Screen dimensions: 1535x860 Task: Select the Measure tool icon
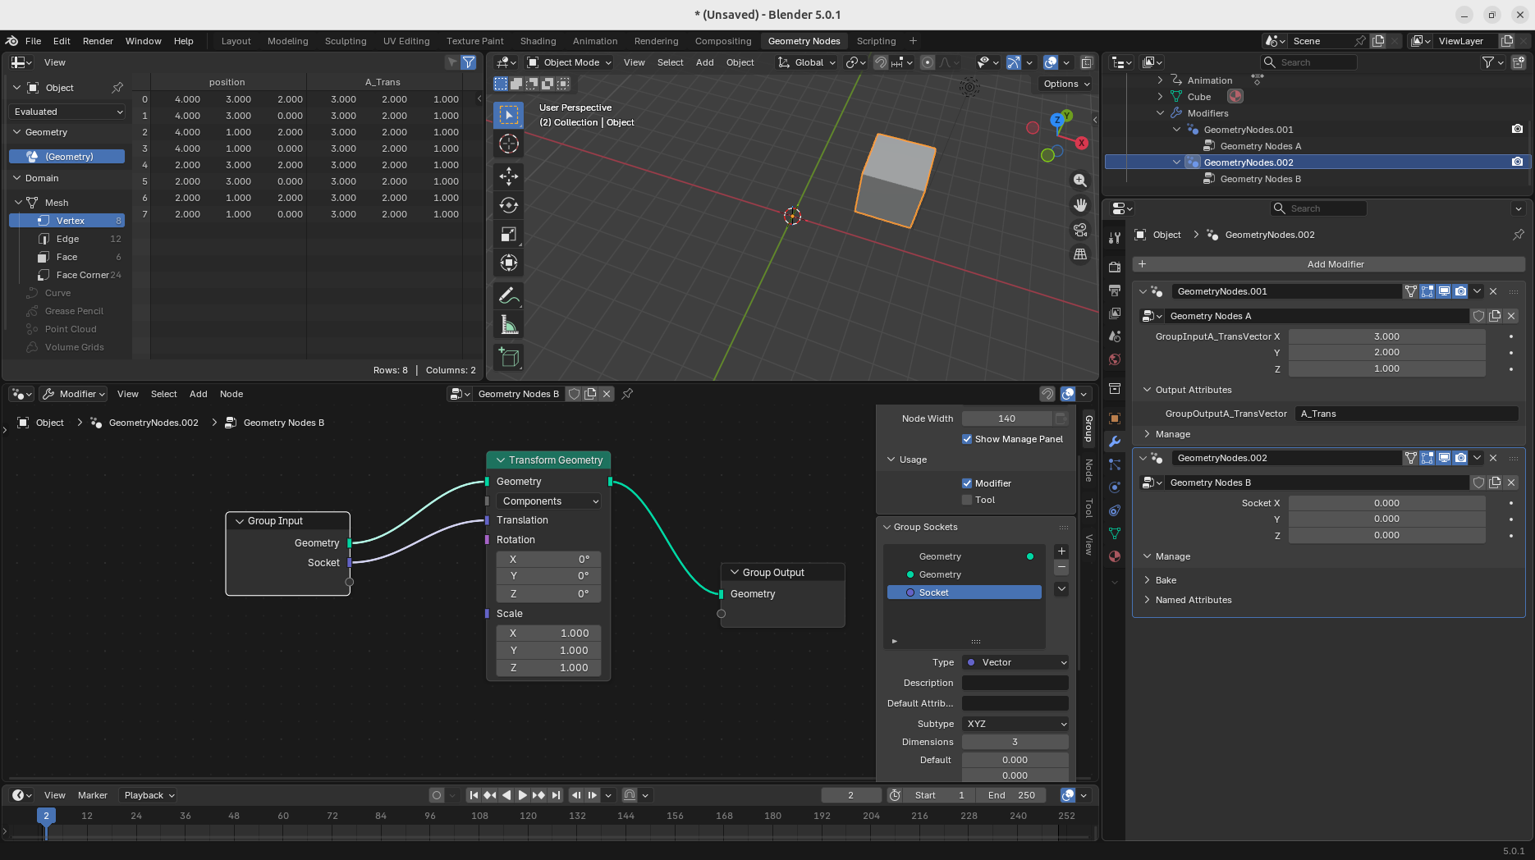pos(509,326)
